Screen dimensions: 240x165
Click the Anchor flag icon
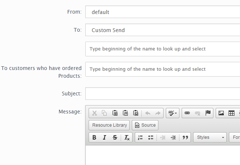point(208,113)
